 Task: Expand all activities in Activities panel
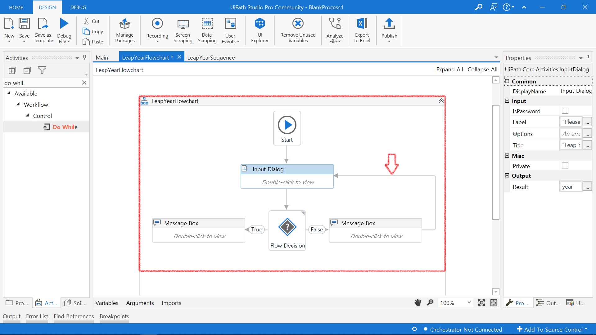[x=12, y=71]
